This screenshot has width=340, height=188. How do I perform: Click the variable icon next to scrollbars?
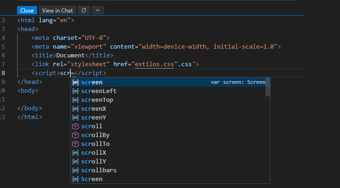(76, 170)
